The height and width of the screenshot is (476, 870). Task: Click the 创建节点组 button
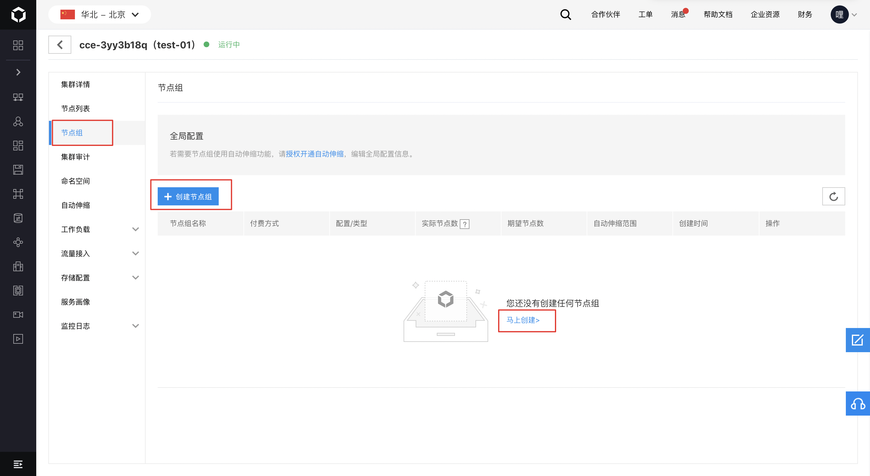(188, 197)
